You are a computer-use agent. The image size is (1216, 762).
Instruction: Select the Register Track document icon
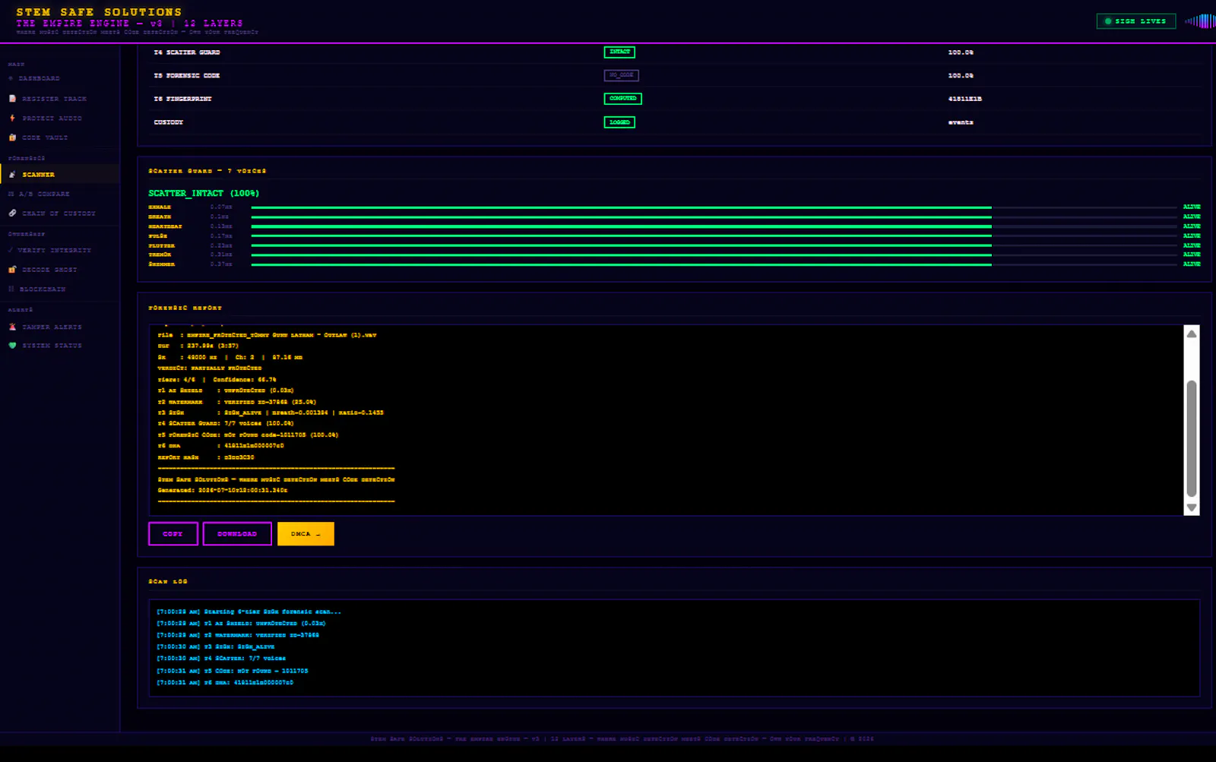tap(12, 99)
